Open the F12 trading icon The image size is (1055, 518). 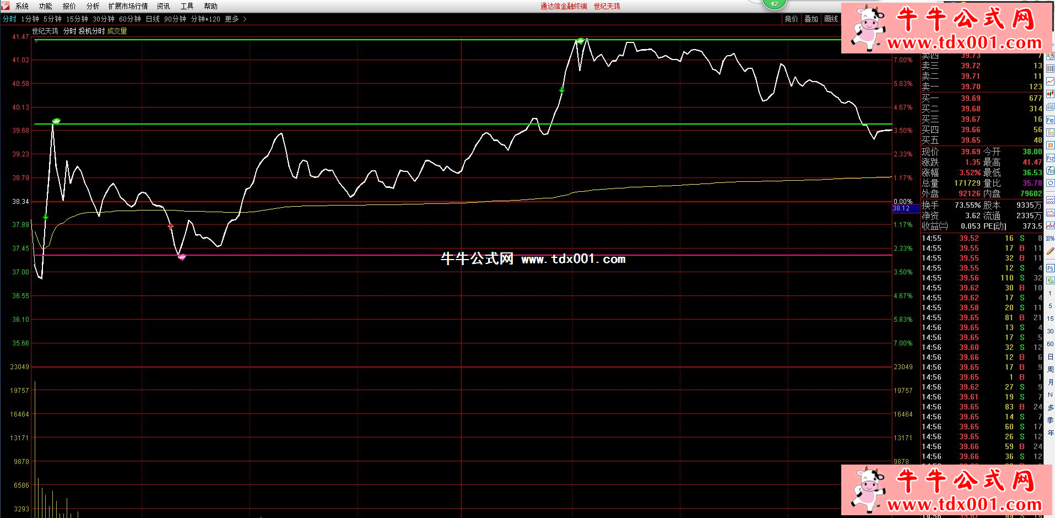coord(1050,158)
